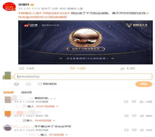Image resolution: width=155 pixels, height=137 pixels.
Task: Open the emoji picker below comment box
Action: click(16, 84)
